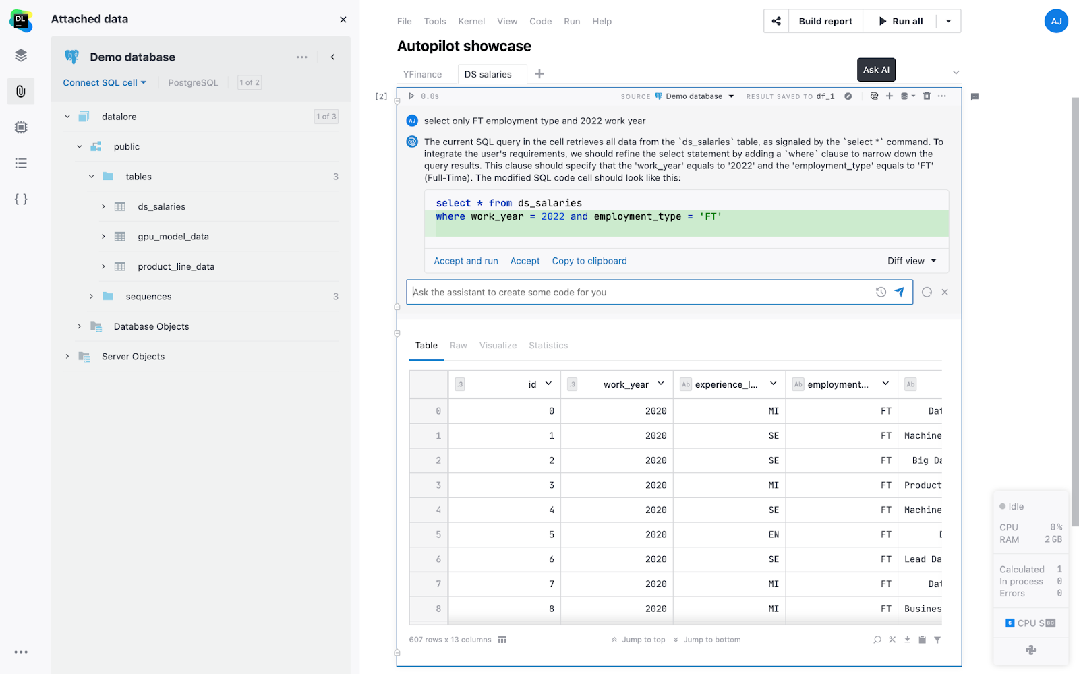Open the Attached data paperclip panel
Viewport: 1079px width, 674px height.
pyautogui.click(x=21, y=91)
